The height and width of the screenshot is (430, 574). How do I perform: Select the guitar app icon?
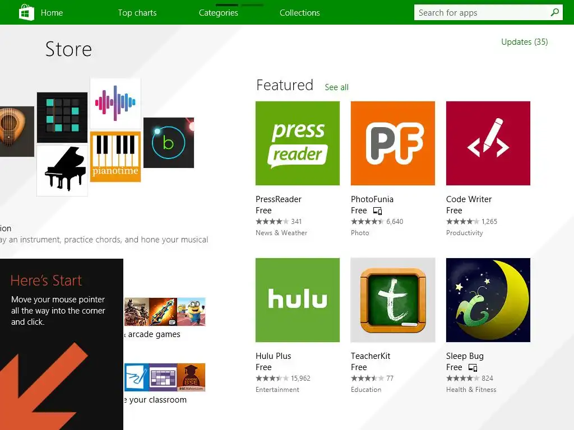pos(17,132)
